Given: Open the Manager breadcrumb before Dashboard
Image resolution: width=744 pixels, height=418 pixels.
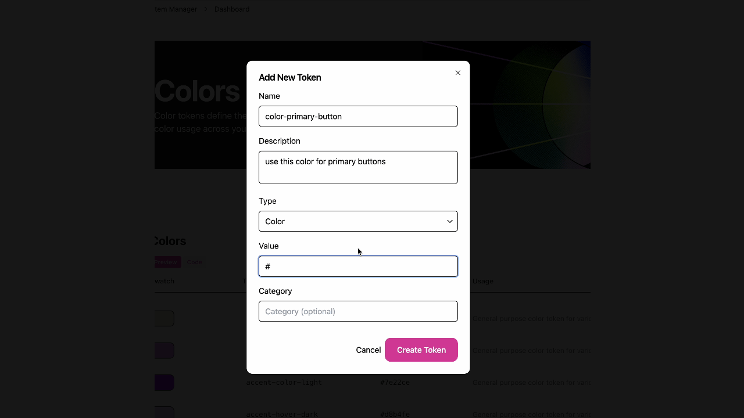Looking at the screenshot, I should click(176, 9).
